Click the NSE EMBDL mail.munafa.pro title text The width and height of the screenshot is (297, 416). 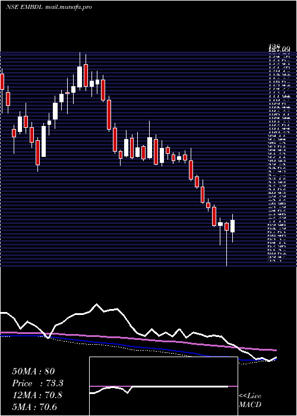click(x=49, y=7)
